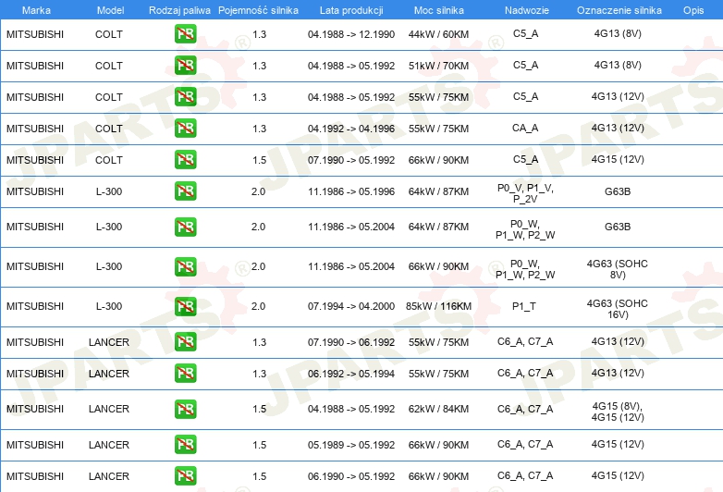Screen dimensions: 723x492
Task: Click petrol icon in L-300 G63B 05.2004 row
Action: click(x=185, y=227)
